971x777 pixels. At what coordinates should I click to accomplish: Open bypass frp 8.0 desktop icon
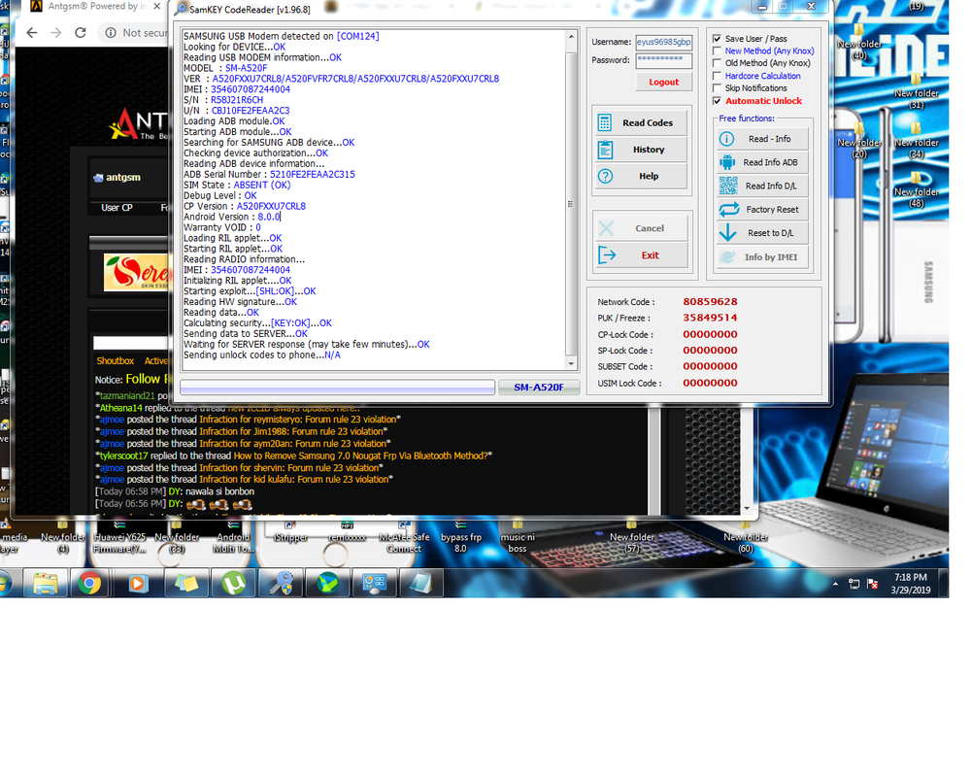click(x=460, y=537)
